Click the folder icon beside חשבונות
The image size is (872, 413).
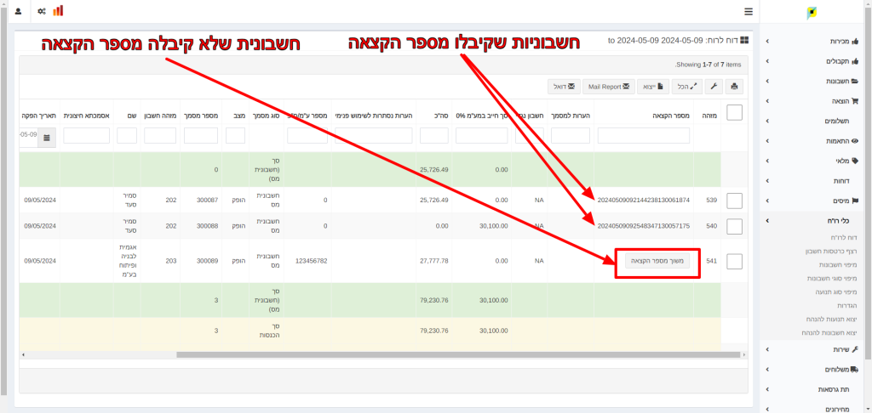pyautogui.click(x=855, y=81)
